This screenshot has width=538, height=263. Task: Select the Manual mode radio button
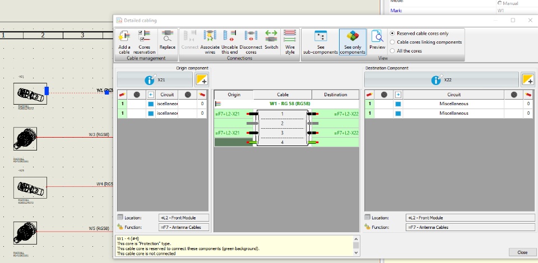(x=508, y=3)
